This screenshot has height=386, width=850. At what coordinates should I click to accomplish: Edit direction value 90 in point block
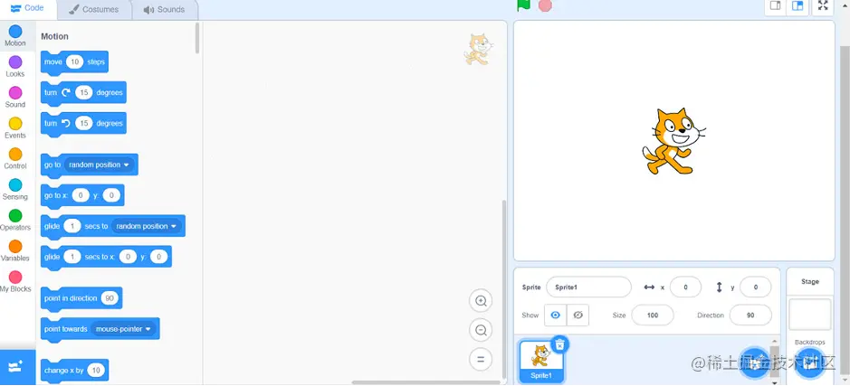pyautogui.click(x=110, y=298)
